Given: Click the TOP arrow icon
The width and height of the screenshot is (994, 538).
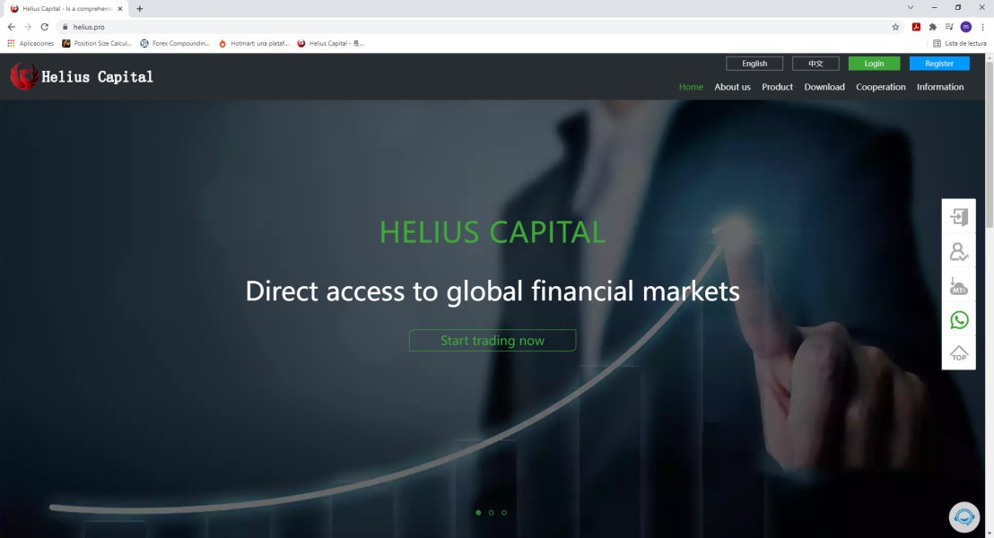Looking at the screenshot, I should click(958, 353).
